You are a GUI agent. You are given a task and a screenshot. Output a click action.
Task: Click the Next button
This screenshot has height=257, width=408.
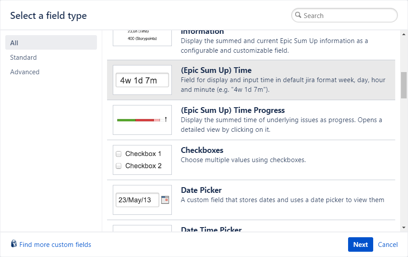(x=360, y=244)
